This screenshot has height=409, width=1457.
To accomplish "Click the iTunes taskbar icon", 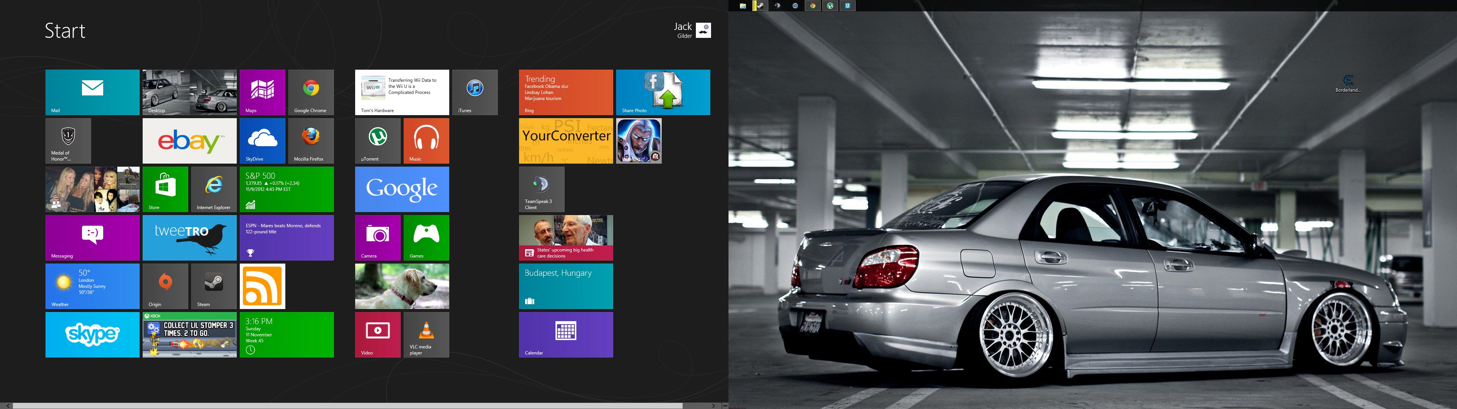I will pos(795,6).
